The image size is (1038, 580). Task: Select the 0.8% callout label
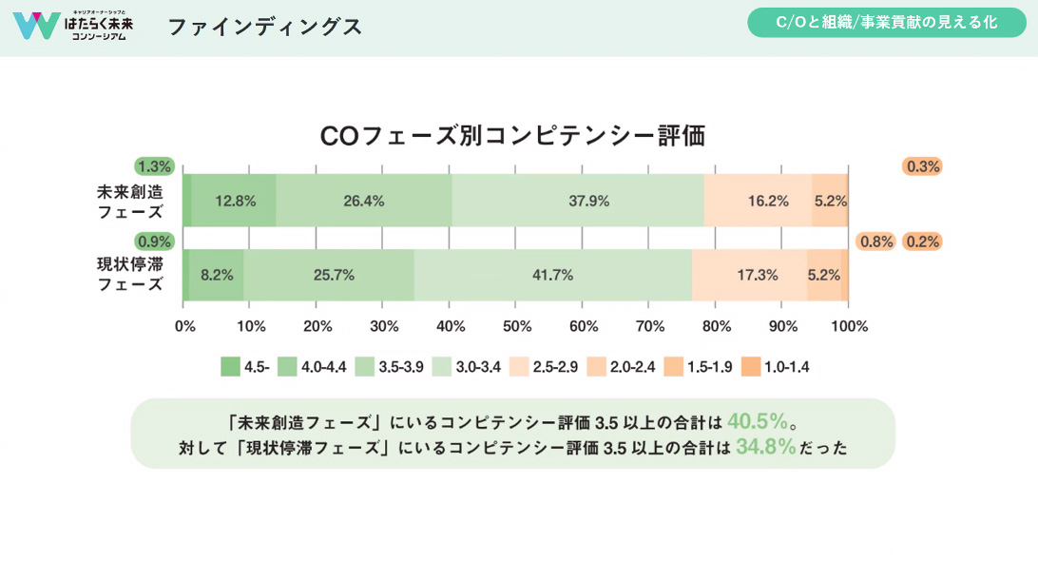tap(876, 242)
